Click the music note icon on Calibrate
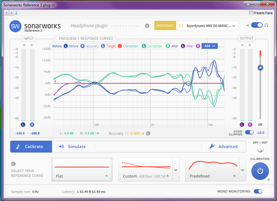The image size is (277, 201). pyautogui.click(x=18, y=146)
